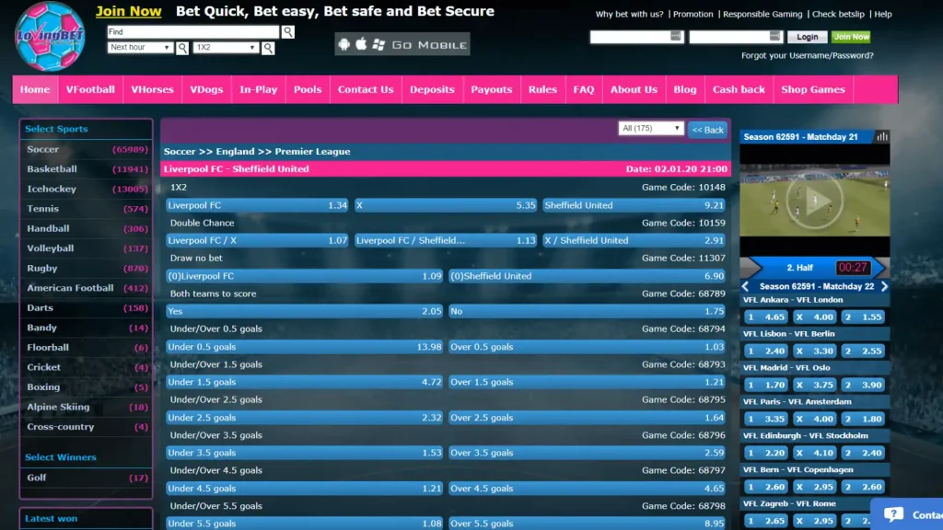
Task: Open the Home tab
Action: pos(35,89)
